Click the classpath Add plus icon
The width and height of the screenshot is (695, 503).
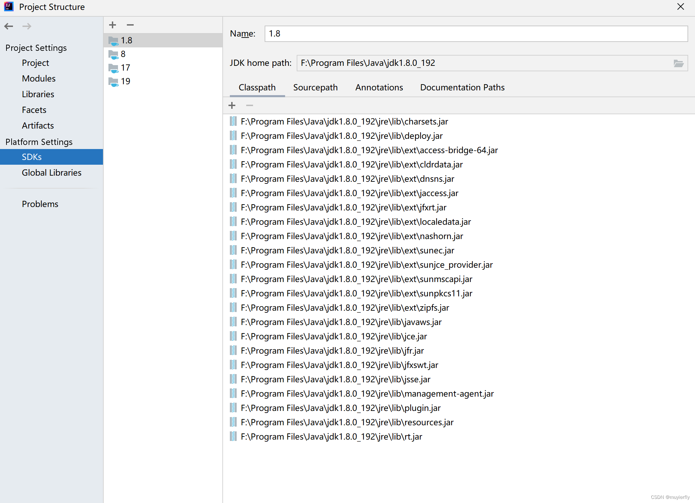[232, 105]
